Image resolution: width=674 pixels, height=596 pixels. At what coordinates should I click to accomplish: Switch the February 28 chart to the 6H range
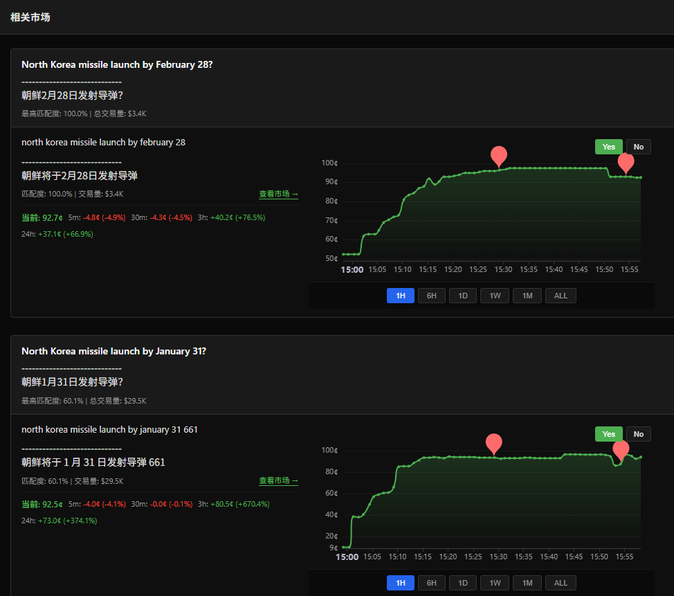pyautogui.click(x=431, y=296)
